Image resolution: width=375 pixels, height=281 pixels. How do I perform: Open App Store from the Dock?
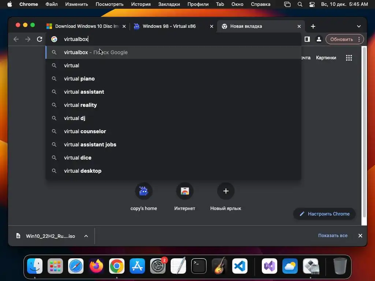tap(137, 266)
